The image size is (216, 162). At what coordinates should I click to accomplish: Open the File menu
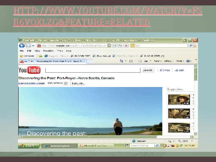(x=22, y=51)
